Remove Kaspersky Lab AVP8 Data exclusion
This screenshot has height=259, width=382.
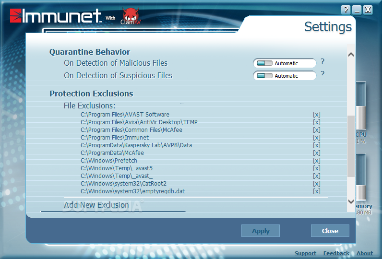point(316,145)
